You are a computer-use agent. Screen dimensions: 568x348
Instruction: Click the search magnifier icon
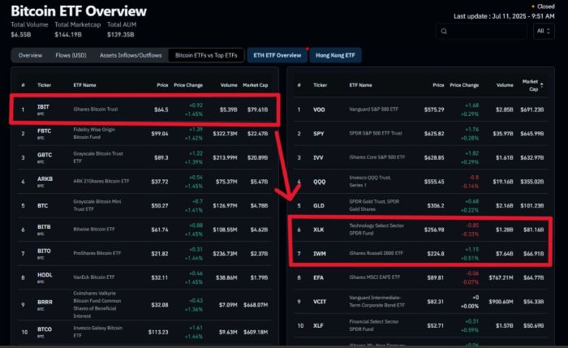click(x=444, y=32)
